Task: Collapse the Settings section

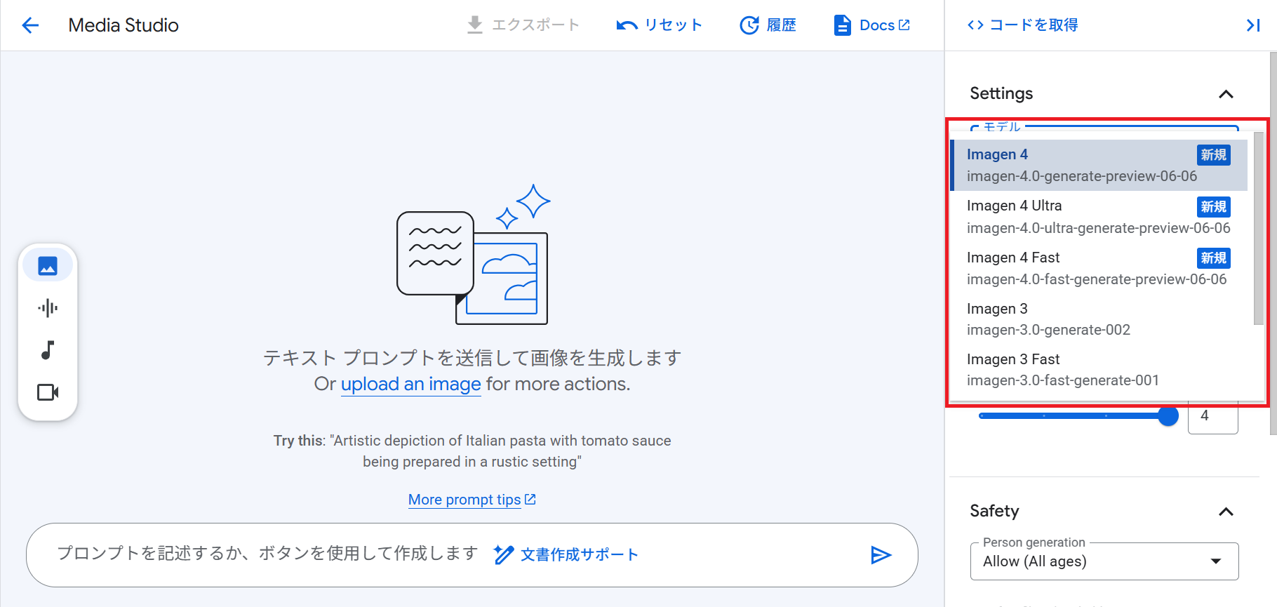Action: (x=1226, y=94)
